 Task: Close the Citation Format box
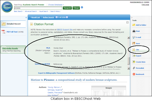tap(127, 22)
